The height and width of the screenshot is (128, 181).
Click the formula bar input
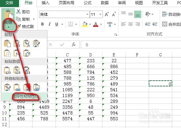point(131,45)
